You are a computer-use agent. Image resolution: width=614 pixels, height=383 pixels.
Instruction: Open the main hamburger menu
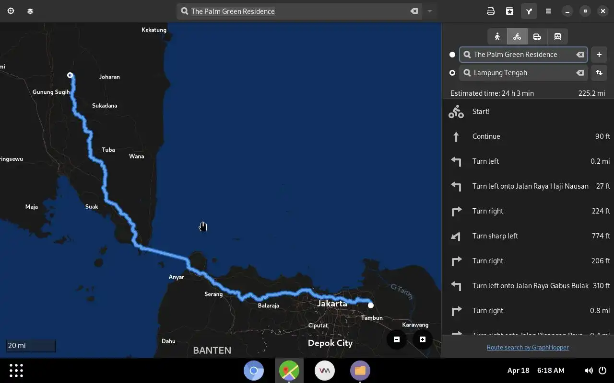coord(548,11)
